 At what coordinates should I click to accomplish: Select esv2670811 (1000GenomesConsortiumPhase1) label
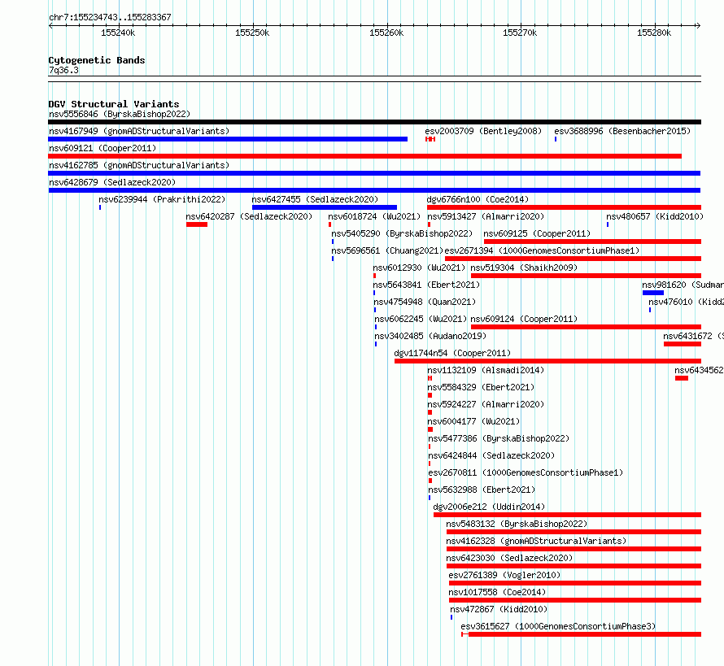click(x=526, y=472)
